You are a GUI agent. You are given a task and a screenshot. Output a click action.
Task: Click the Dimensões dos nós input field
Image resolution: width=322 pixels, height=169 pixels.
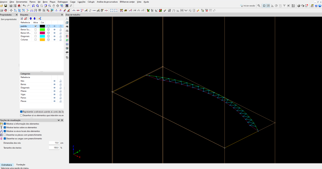coord(54,143)
